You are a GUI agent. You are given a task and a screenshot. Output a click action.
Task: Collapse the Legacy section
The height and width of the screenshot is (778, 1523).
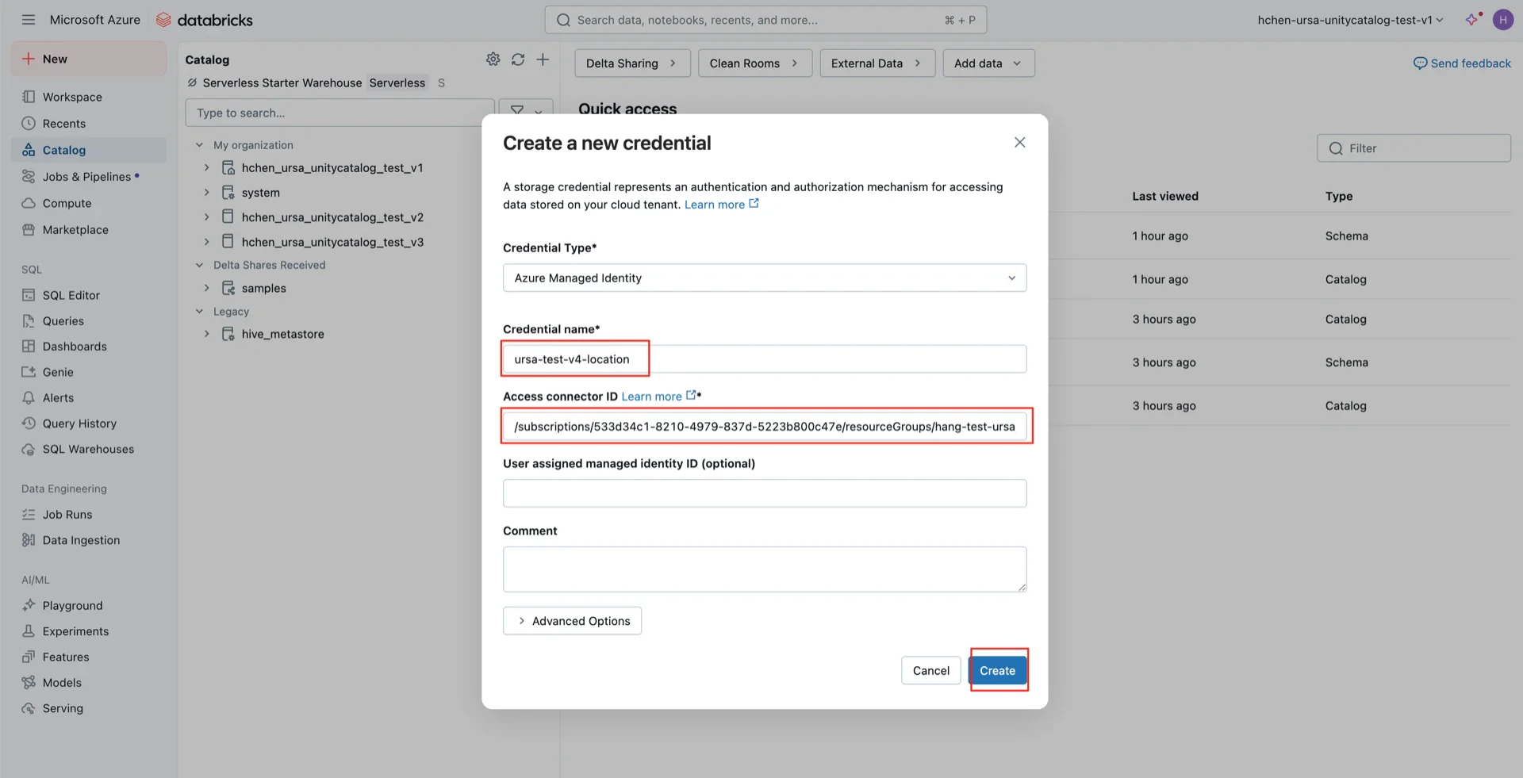(x=200, y=312)
